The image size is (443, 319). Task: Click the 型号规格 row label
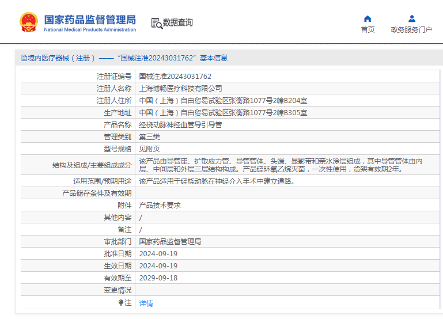(x=118, y=149)
